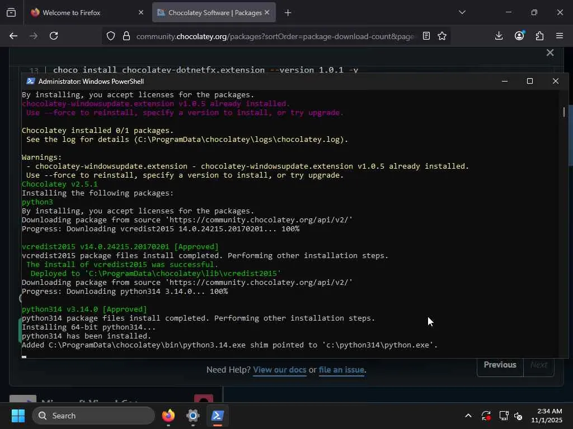Click the PowerShell window scrollbar thumb
The image size is (573, 429).
pyautogui.click(x=564, y=112)
